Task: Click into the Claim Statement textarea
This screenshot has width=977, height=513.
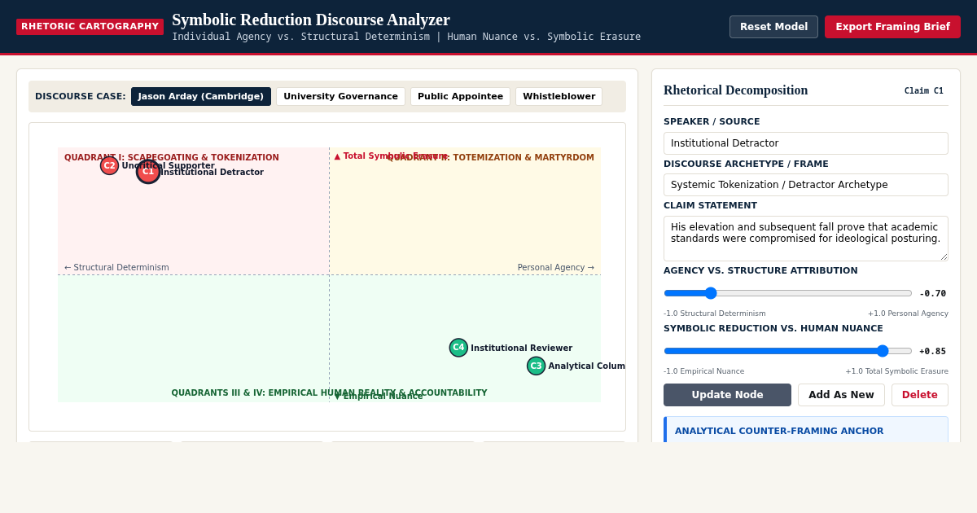Action: pos(806,239)
